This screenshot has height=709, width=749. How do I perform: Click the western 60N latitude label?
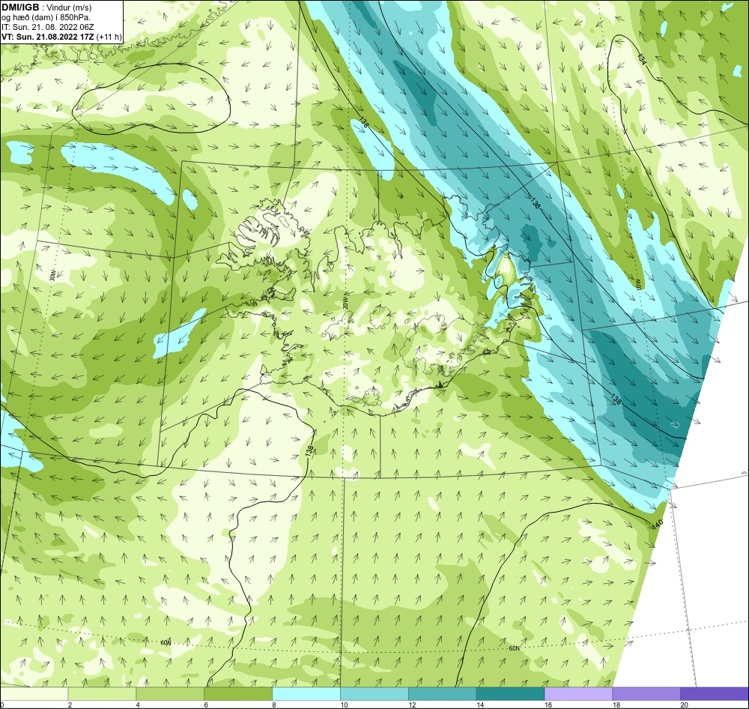pos(166,642)
